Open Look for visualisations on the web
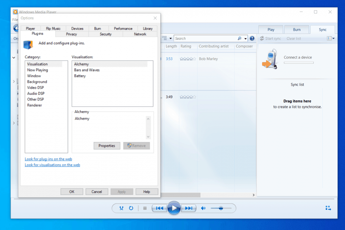Viewport: 345px width, 230px height. 52,165
